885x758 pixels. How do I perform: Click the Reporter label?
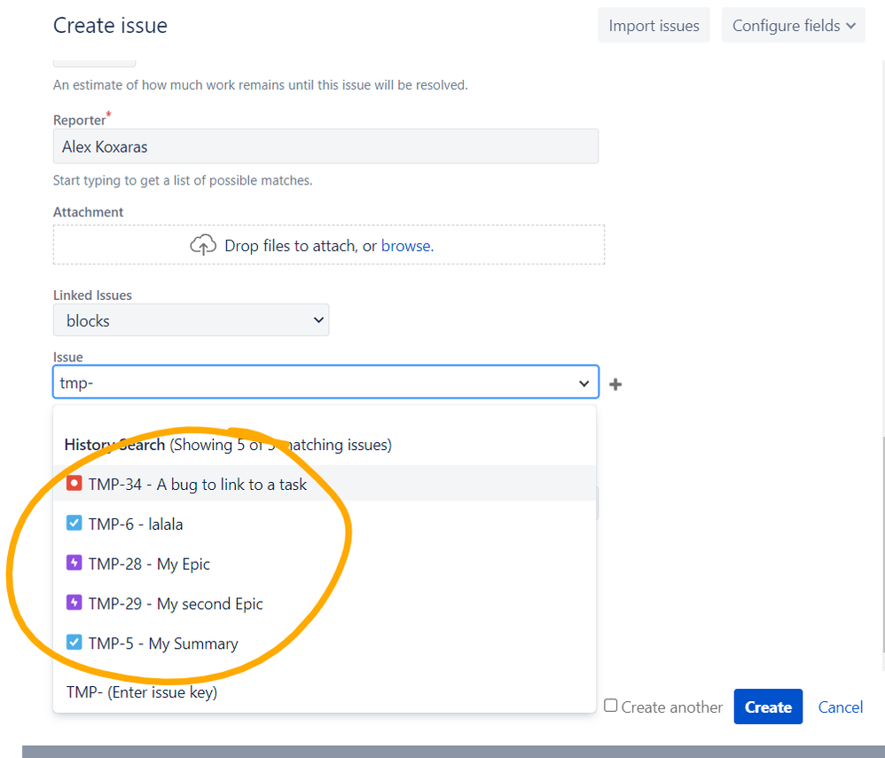coord(80,121)
